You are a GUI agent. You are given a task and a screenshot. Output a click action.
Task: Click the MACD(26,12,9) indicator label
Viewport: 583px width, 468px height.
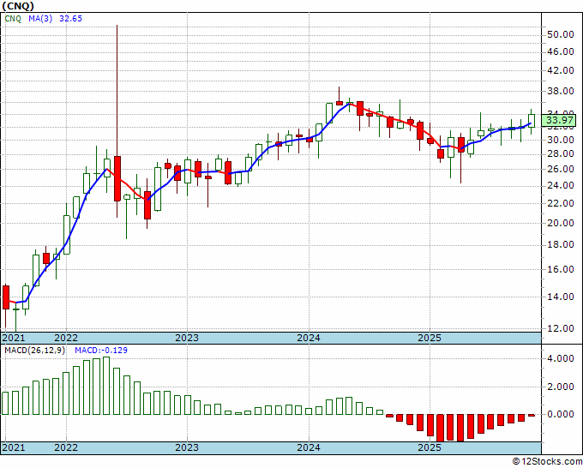point(34,351)
